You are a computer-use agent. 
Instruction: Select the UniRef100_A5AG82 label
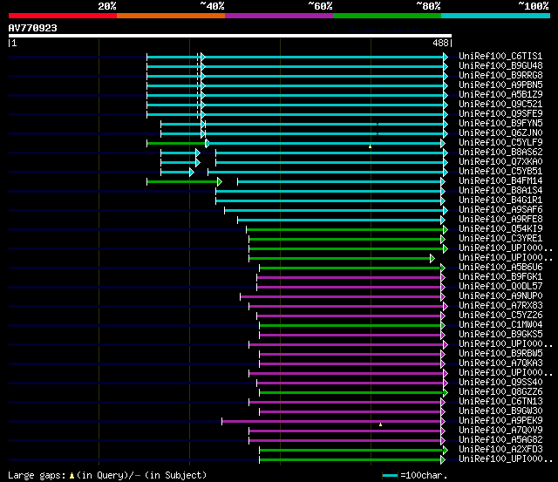pos(500,440)
